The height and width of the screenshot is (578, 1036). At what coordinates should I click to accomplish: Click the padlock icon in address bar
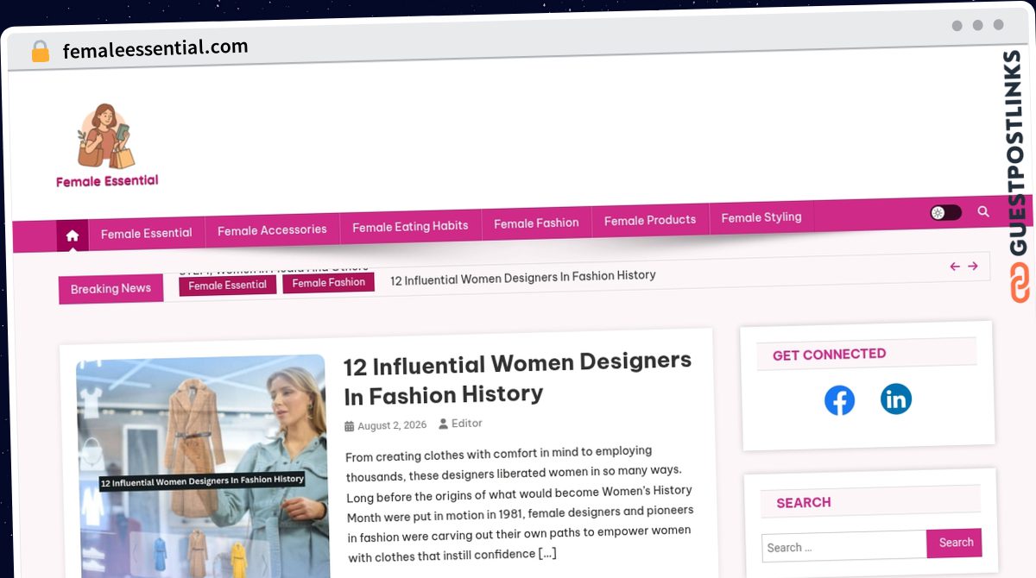(40, 52)
